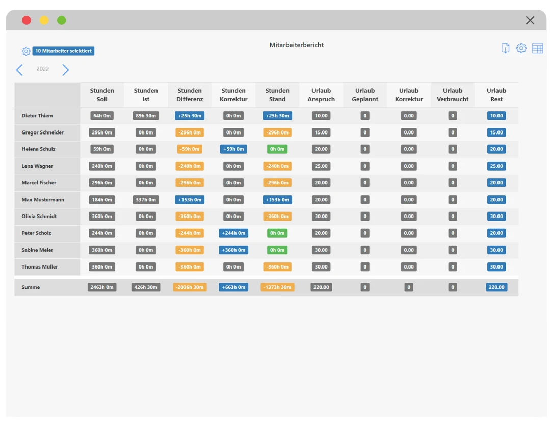The image size is (550, 429).
Task: Click the table view icon
Action: pos(537,48)
